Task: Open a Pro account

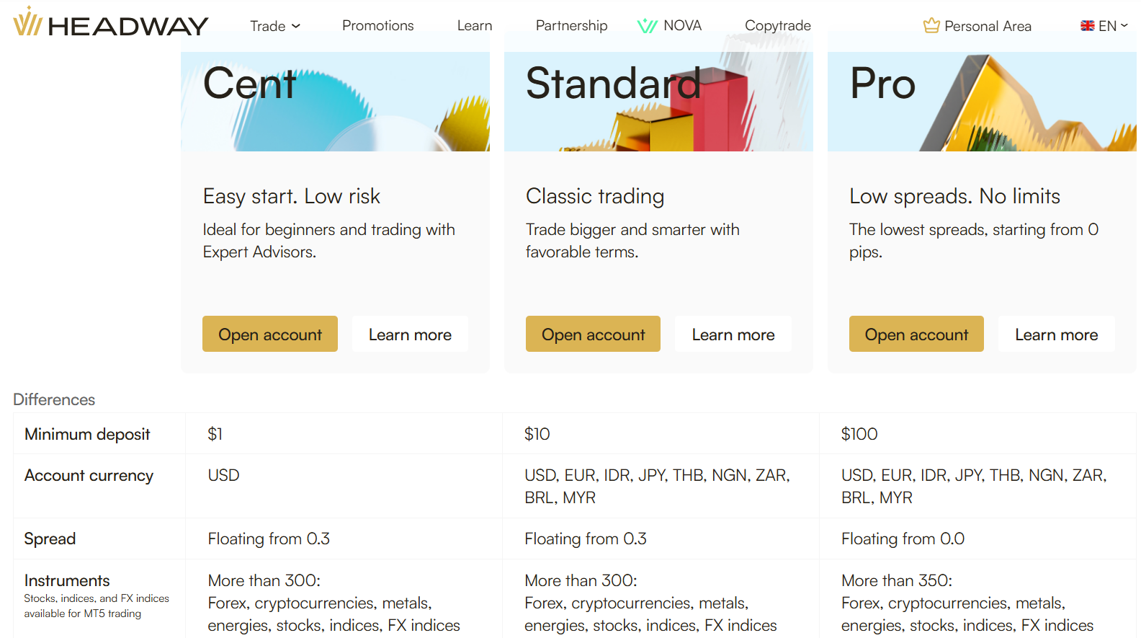Action: tap(916, 334)
